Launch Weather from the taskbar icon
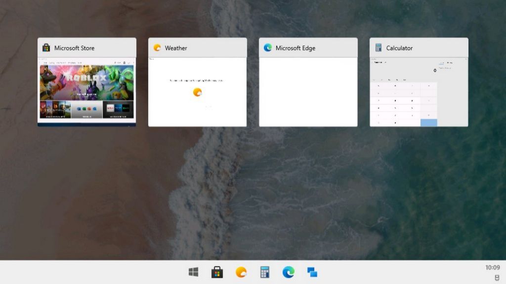506x284 pixels. [241, 272]
